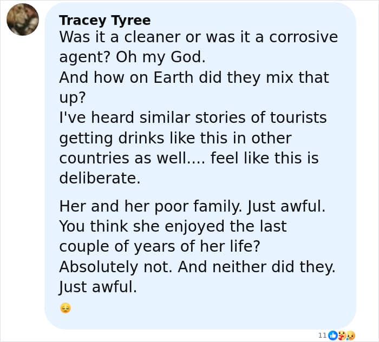Click the Care hugging-heart reaction icon
Screen dimensions: 379x342
(x=342, y=336)
